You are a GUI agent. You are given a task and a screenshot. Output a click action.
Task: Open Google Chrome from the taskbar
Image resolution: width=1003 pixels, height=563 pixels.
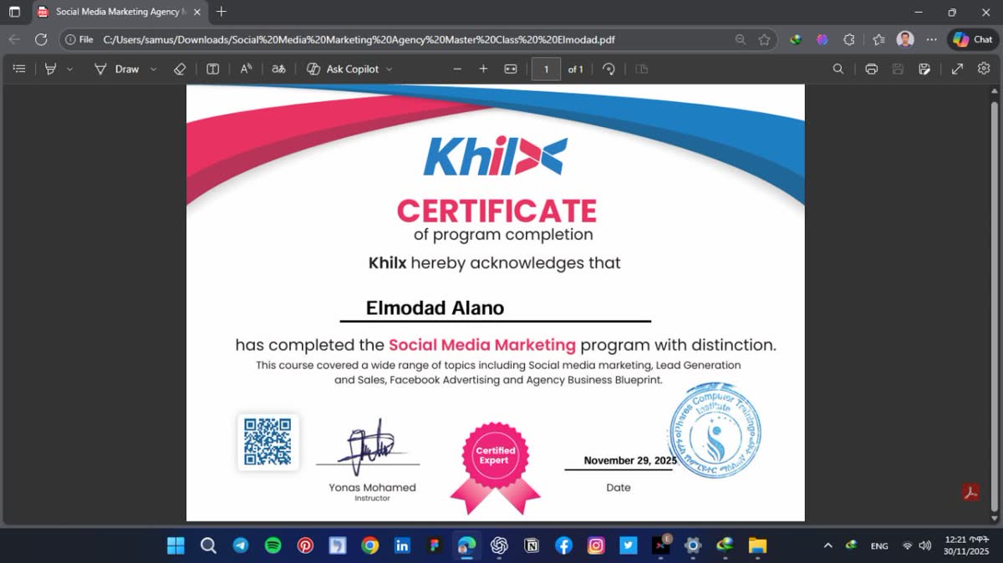(369, 545)
